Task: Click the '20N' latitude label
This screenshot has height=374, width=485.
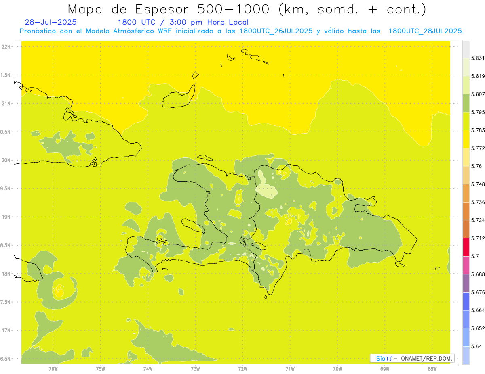Action: click(6, 160)
